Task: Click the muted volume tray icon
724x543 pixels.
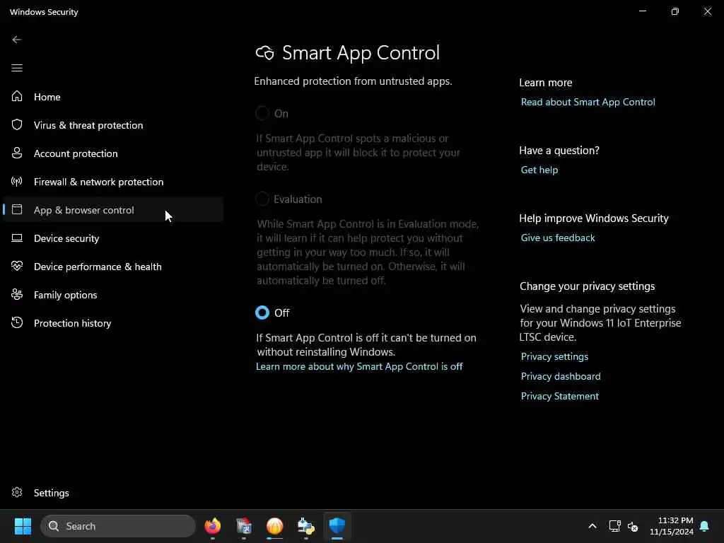Action: tap(633, 526)
